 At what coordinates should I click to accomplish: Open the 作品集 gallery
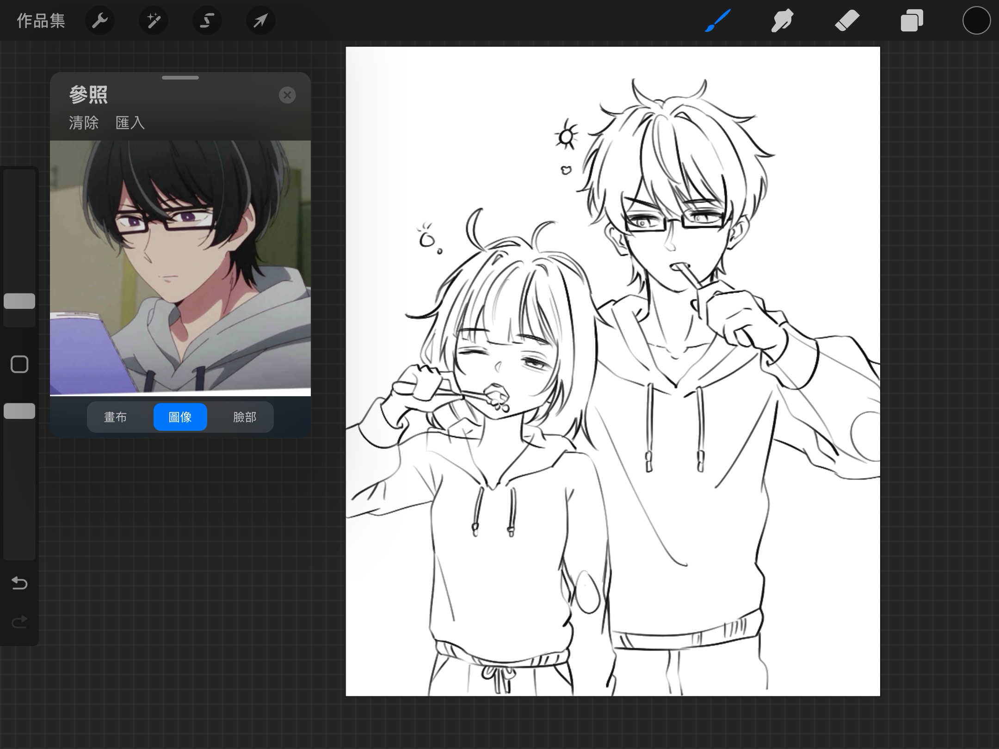click(x=41, y=21)
